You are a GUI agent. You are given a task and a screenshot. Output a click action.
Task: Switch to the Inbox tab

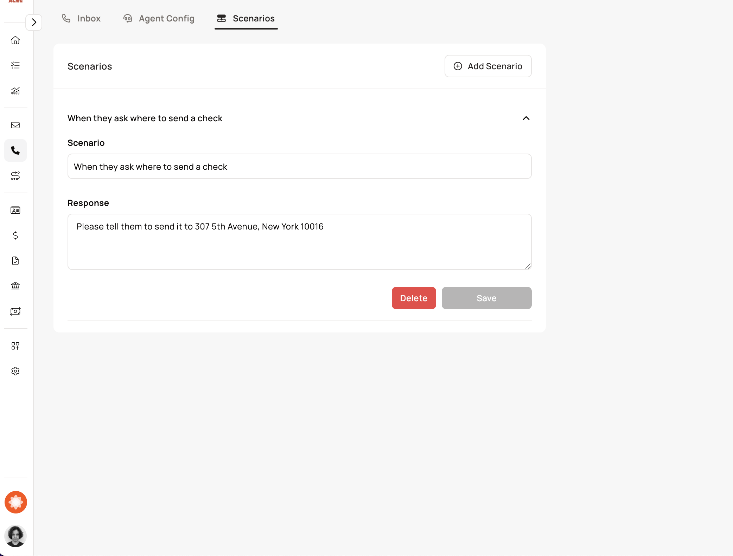81,19
